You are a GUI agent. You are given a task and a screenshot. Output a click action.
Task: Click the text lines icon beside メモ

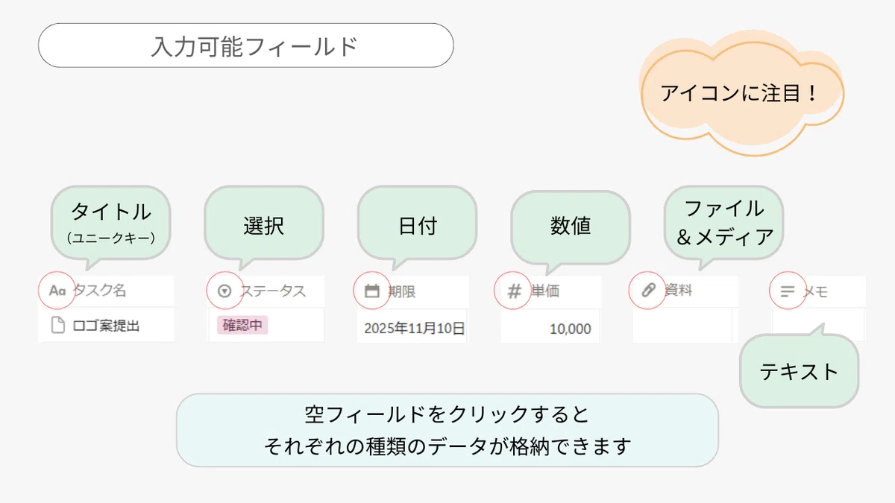(788, 292)
